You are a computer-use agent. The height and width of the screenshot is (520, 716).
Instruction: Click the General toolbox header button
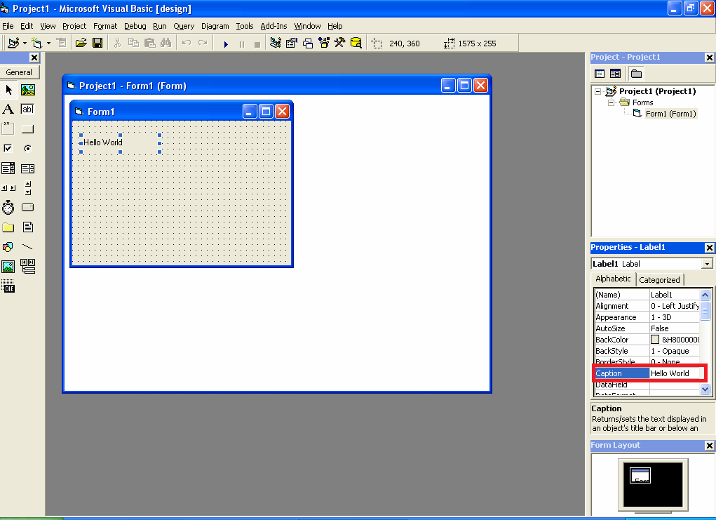pyautogui.click(x=19, y=72)
